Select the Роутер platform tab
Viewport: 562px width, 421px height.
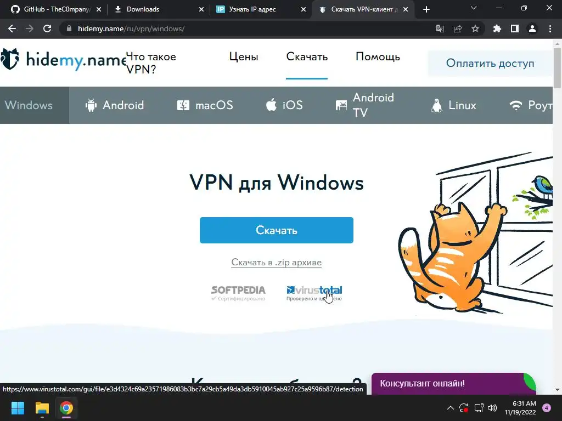click(531, 105)
